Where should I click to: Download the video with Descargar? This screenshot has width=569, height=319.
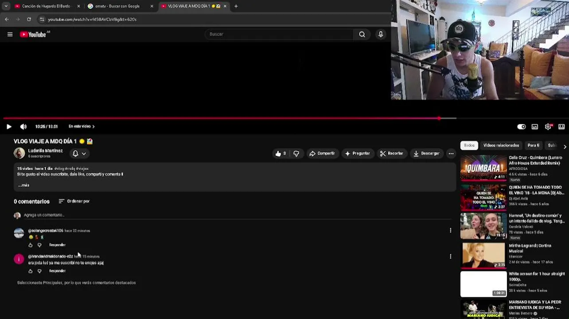[426, 153]
